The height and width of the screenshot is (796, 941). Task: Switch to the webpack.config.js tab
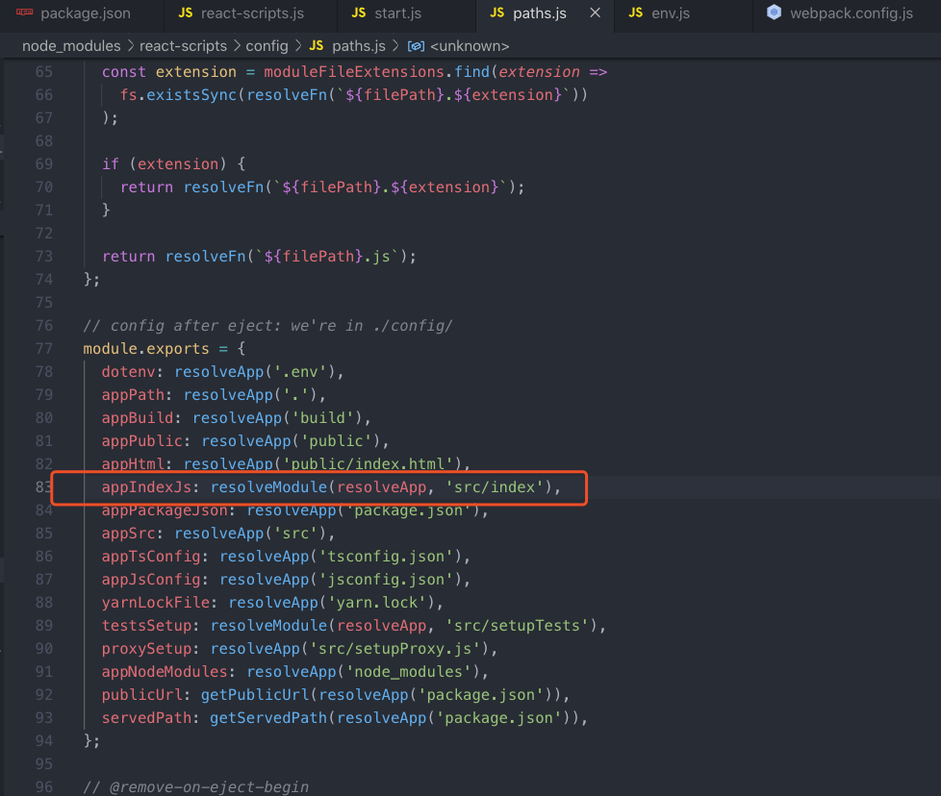[x=851, y=13]
